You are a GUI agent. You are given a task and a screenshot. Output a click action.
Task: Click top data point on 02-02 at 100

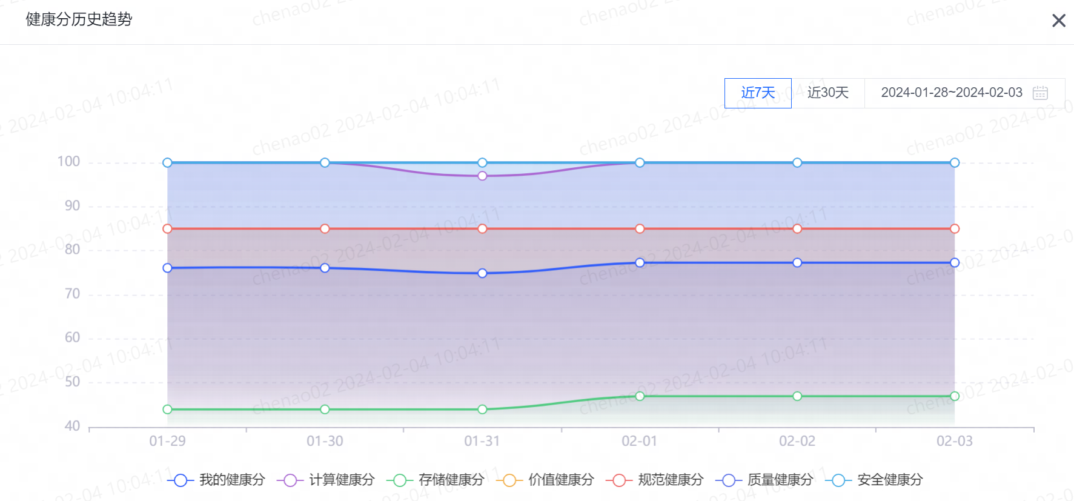pyautogui.click(x=797, y=162)
